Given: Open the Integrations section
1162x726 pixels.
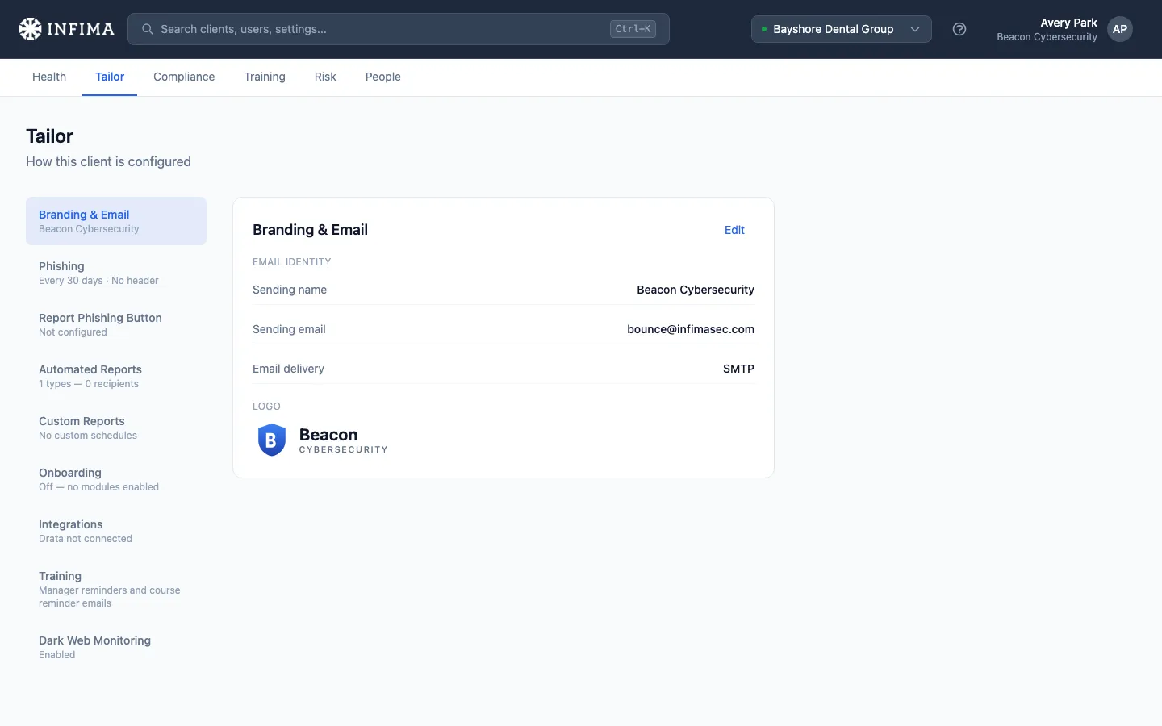Looking at the screenshot, I should pyautogui.click(x=116, y=531).
